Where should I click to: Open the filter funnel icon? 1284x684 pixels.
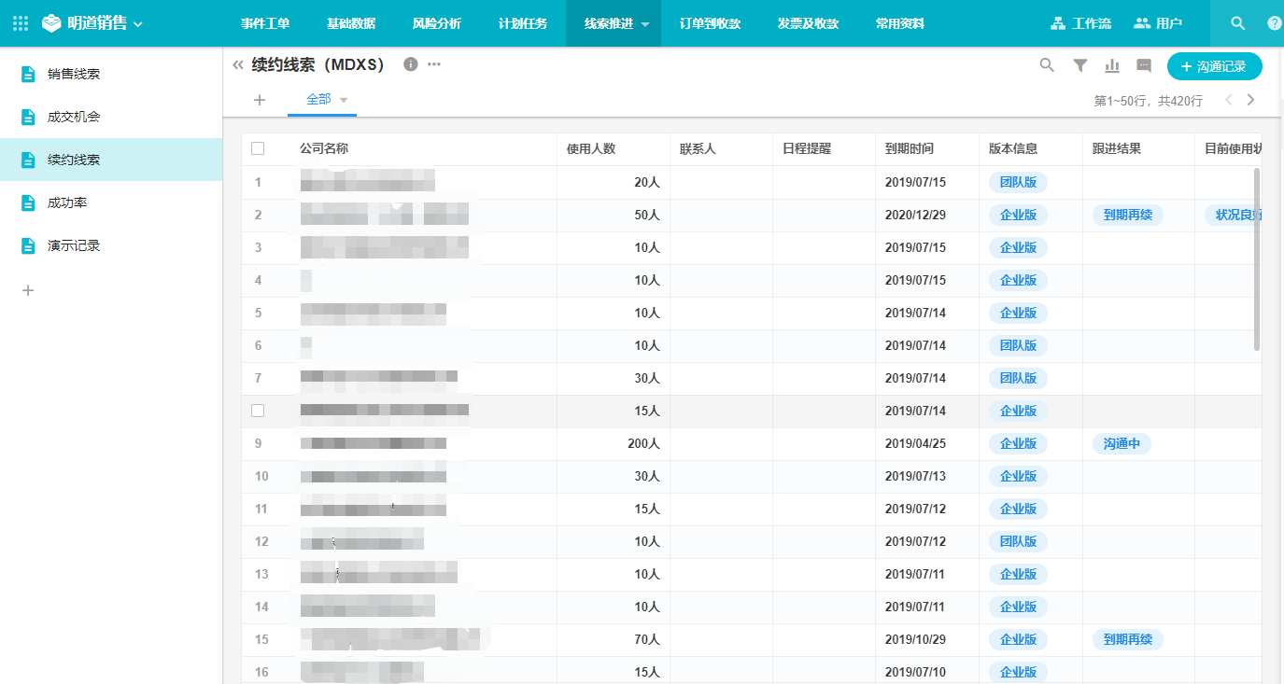1080,65
